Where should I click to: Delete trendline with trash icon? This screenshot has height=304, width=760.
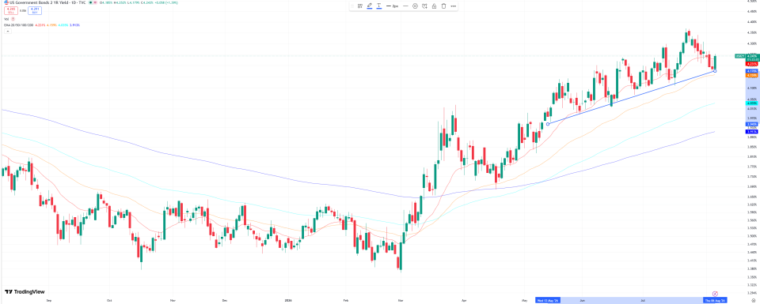point(443,6)
